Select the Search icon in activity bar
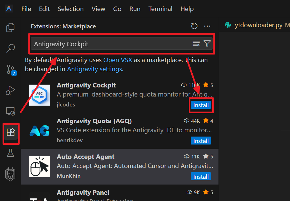Viewport: 290px width, 201px height. click(x=10, y=48)
